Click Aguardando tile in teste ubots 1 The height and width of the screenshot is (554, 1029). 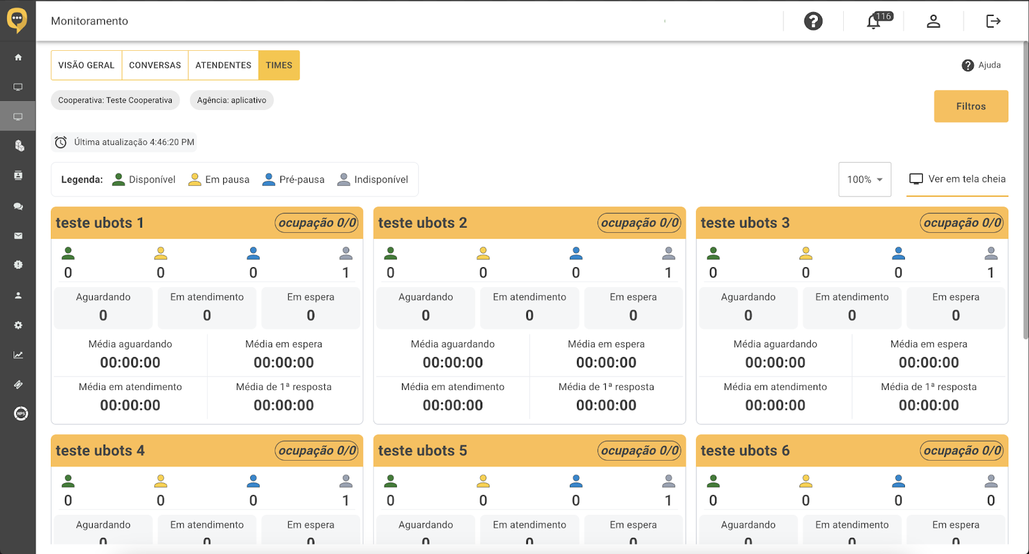(103, 308)
